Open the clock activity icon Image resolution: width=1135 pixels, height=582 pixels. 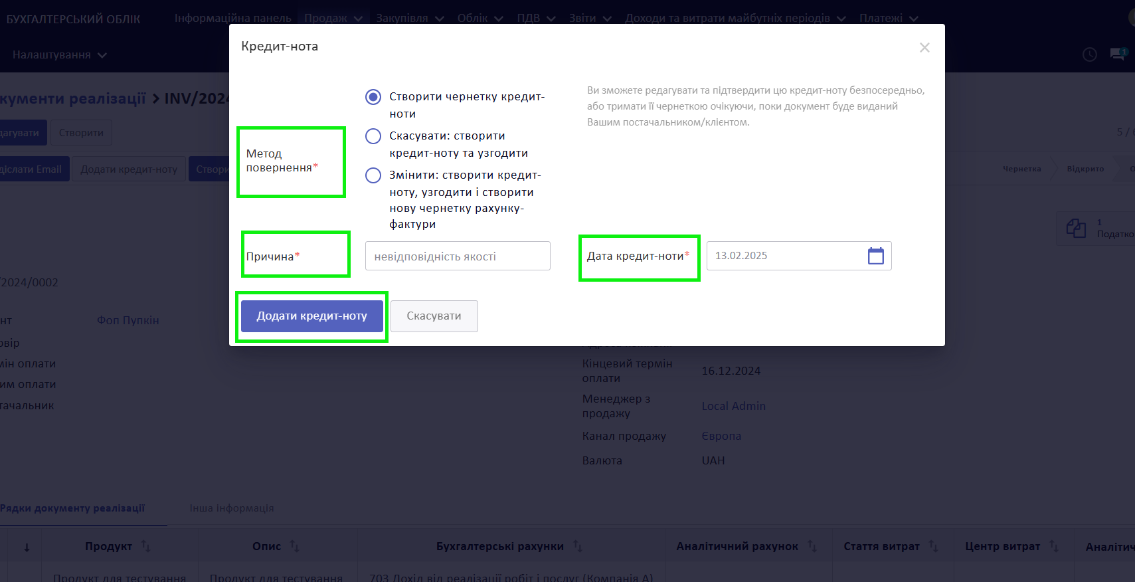click(1090, 54)
